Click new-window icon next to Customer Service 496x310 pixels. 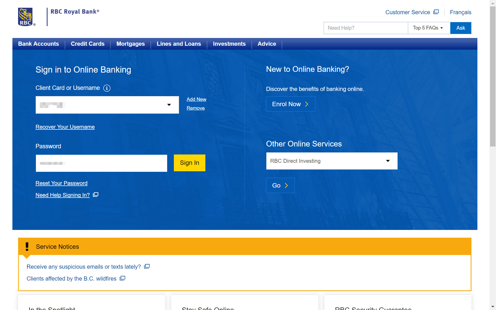(436, 12)
